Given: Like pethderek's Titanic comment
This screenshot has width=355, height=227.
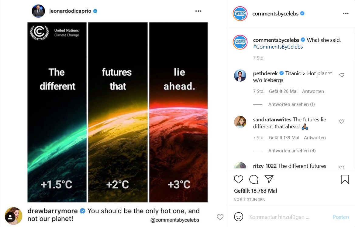Looking at the screenshot, I should (342, 75).
